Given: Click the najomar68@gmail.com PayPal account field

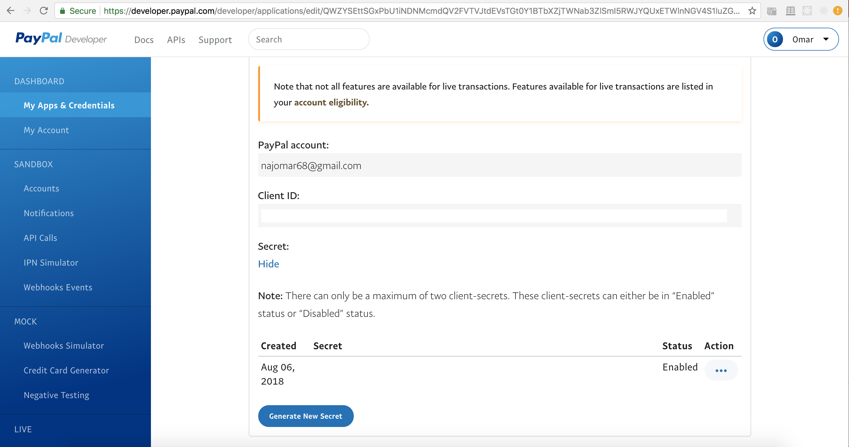Looking at the screenshot, I should pyautogui.click(x=500, y=165).
